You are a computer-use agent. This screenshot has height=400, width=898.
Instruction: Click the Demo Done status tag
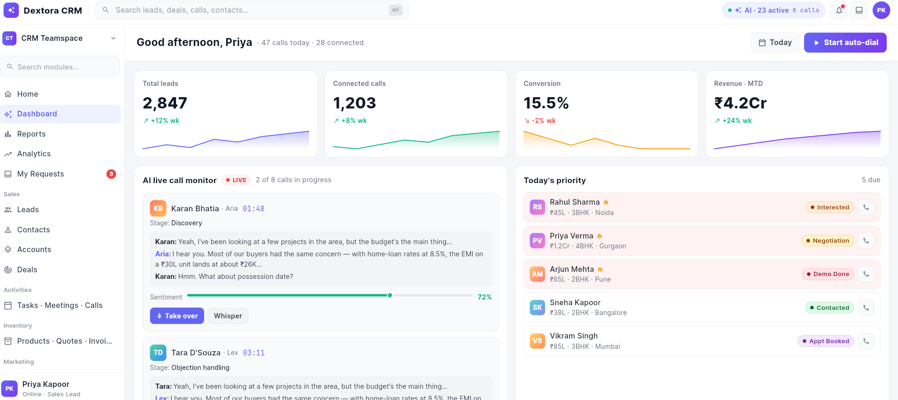[x=828, y=274]
